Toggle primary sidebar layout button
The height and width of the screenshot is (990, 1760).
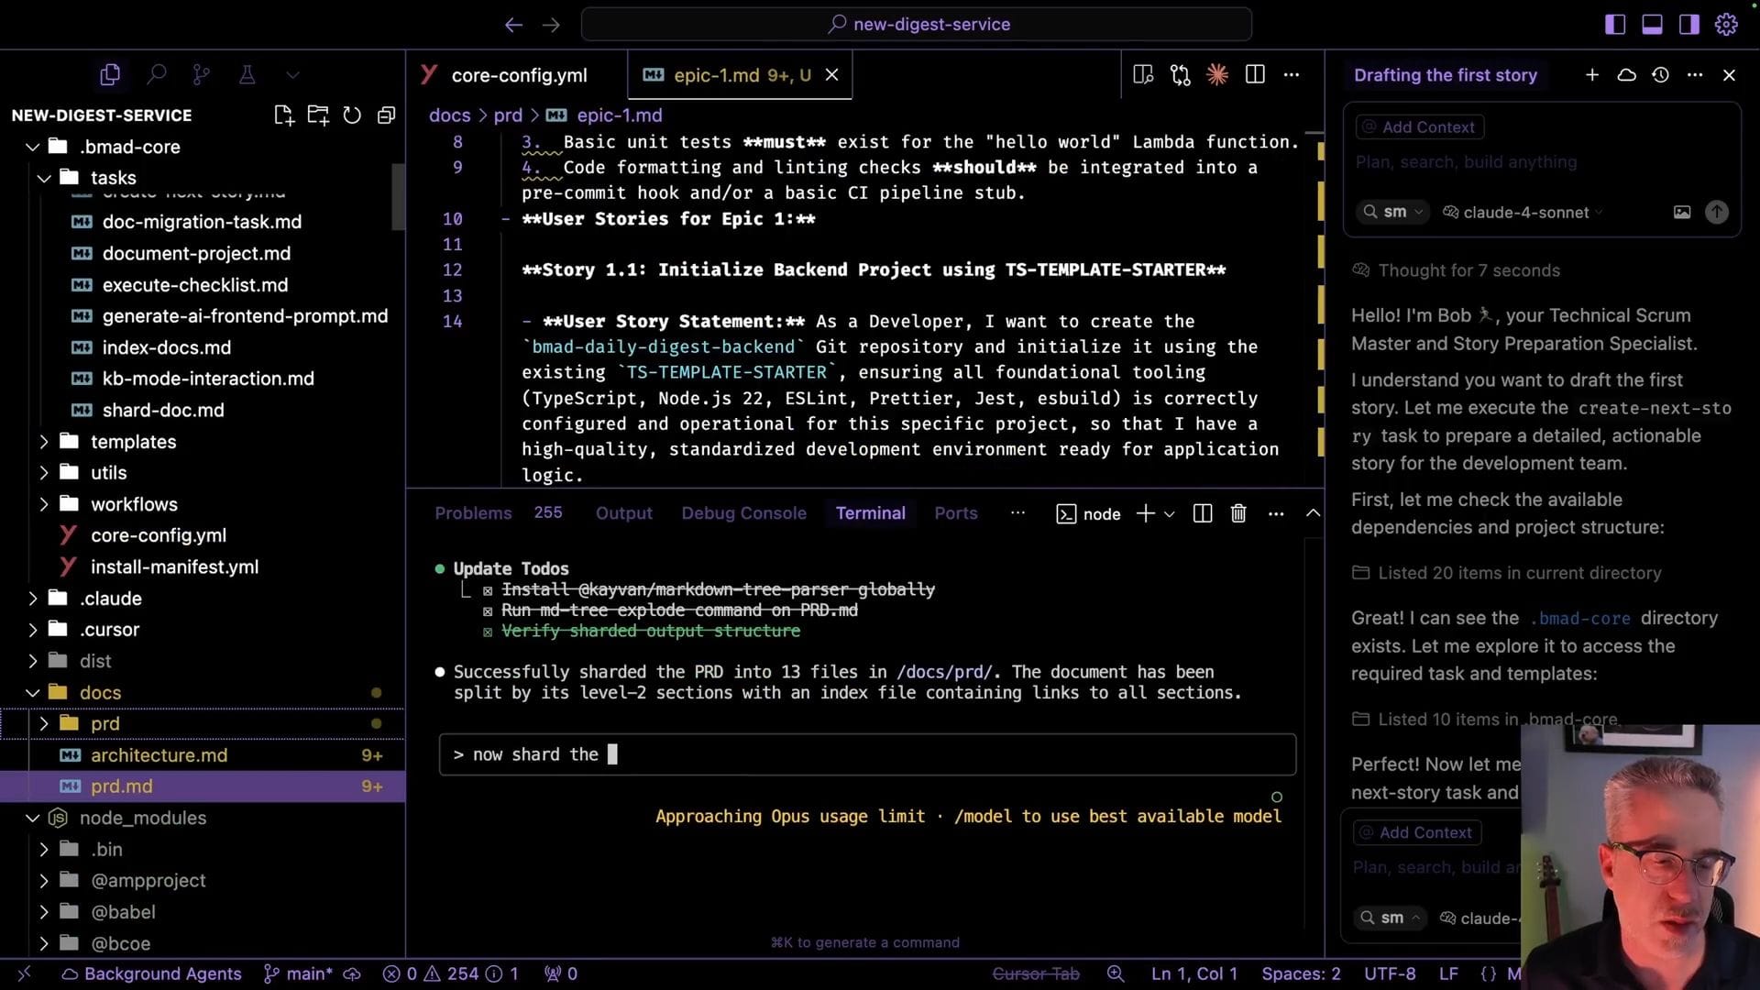(x=1615, y=25)
